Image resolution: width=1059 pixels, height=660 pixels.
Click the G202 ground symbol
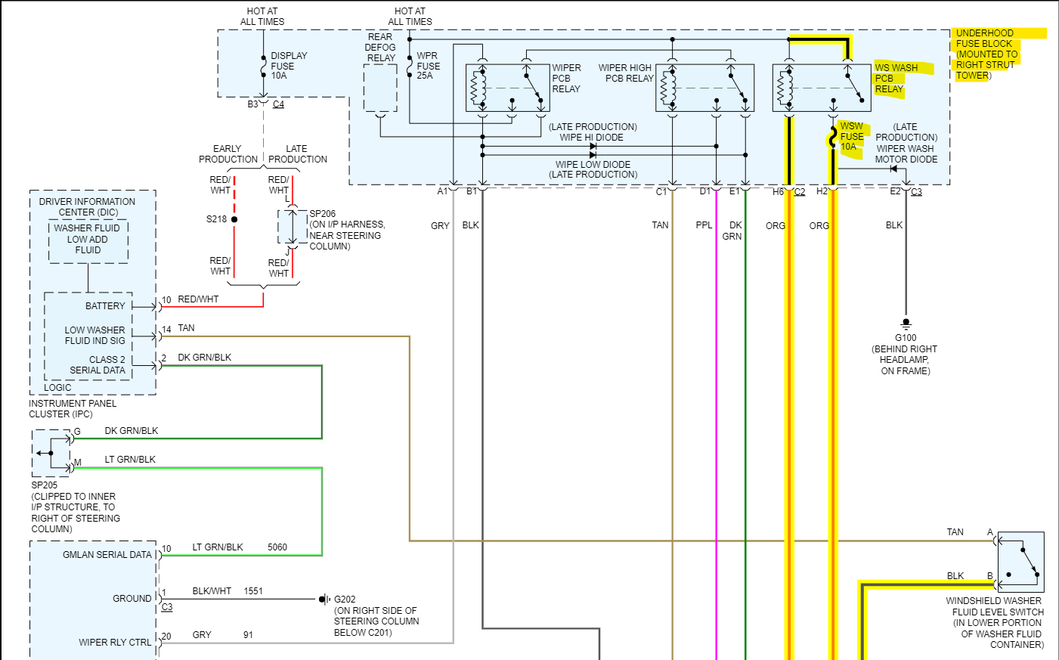click(324, 600)
